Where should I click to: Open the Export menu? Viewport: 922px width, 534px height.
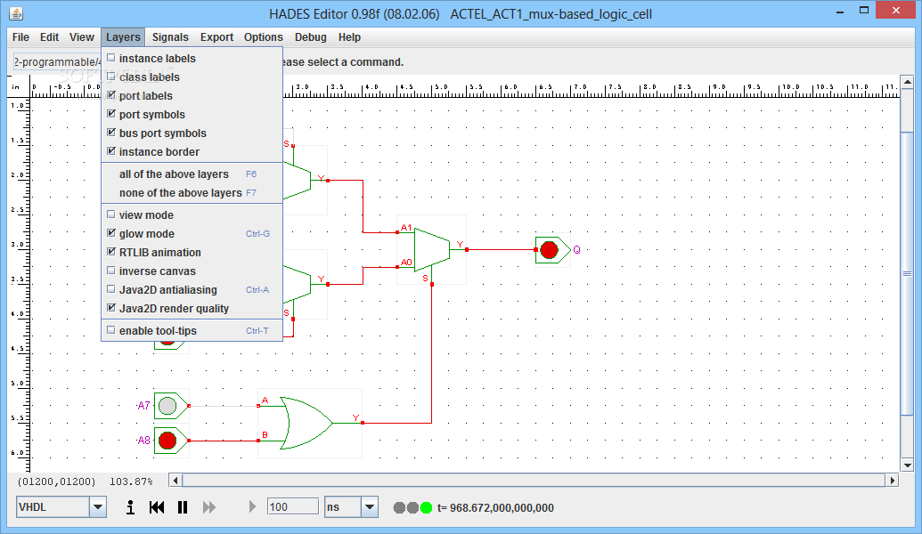tap(216, 37)
